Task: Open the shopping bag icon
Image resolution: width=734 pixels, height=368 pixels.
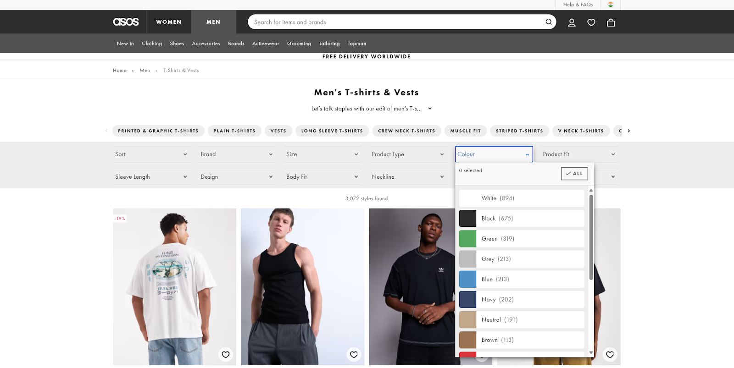Action: [611, 22]
